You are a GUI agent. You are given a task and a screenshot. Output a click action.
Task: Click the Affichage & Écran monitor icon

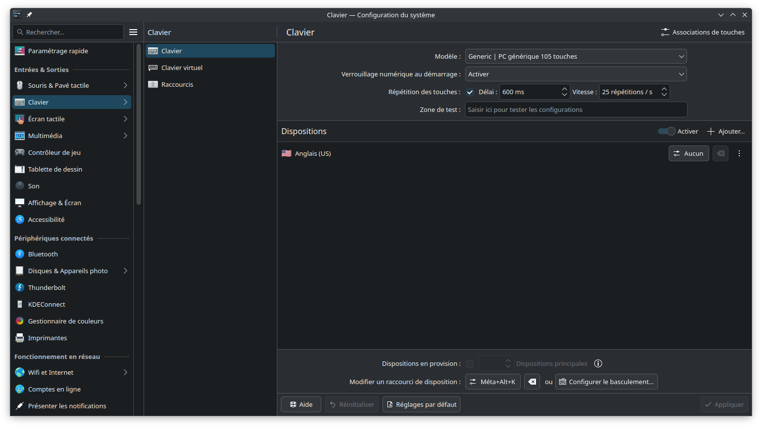tap(20, 203)
